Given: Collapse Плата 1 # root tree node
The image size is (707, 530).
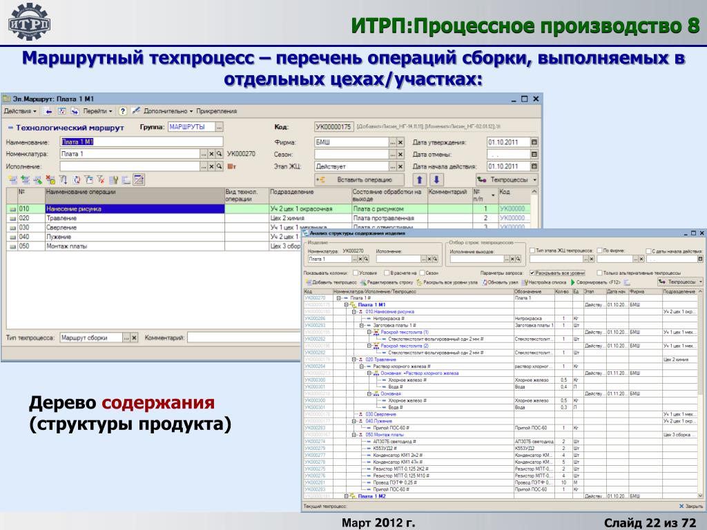Looking at the screenshot, I should pos(338,298).
